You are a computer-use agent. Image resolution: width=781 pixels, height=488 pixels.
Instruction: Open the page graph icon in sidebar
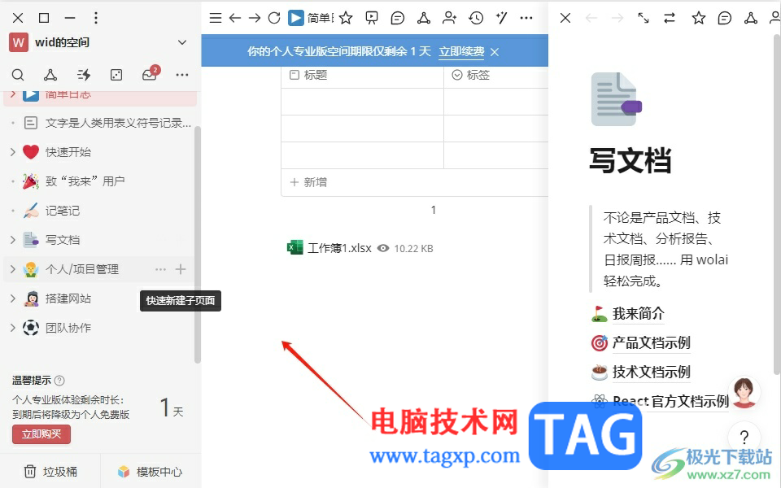click(50, 75)
